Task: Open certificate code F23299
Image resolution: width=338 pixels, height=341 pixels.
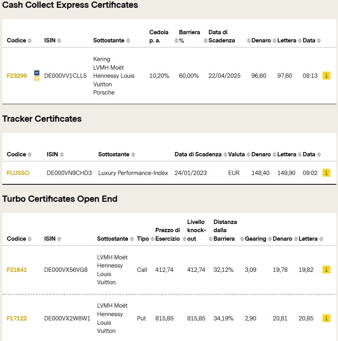Action: pos(17,76)
